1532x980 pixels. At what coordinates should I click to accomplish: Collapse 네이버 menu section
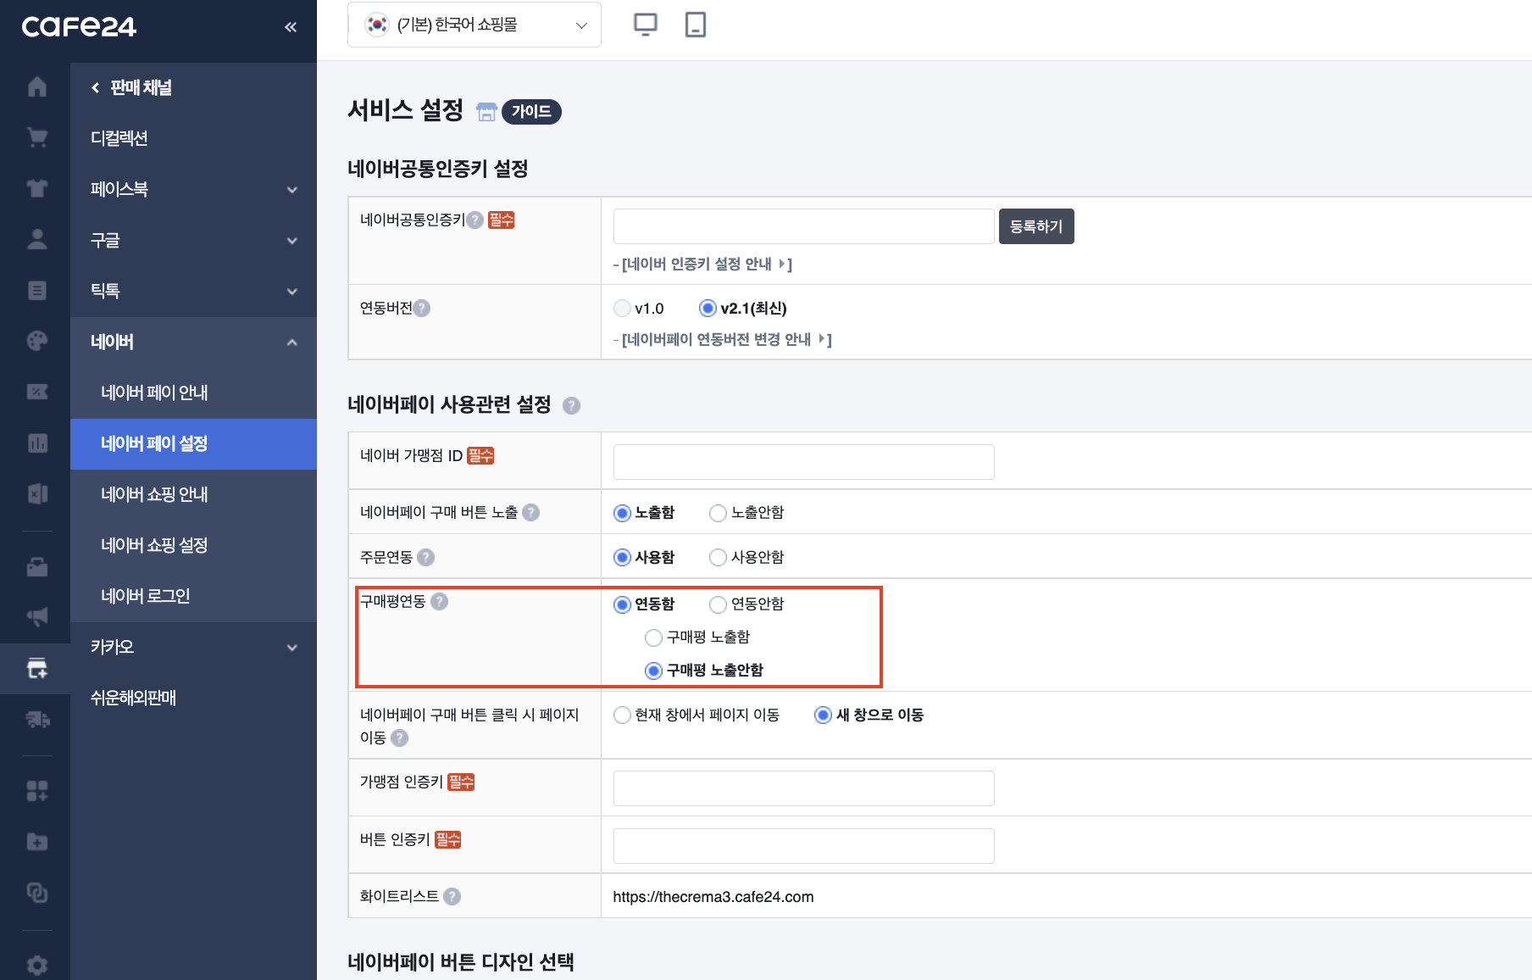tap(193, 342)
